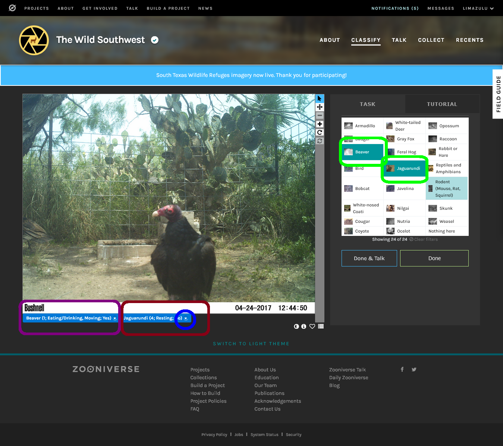
Task: Add image to collection list icon
Action: pos(321,326)
